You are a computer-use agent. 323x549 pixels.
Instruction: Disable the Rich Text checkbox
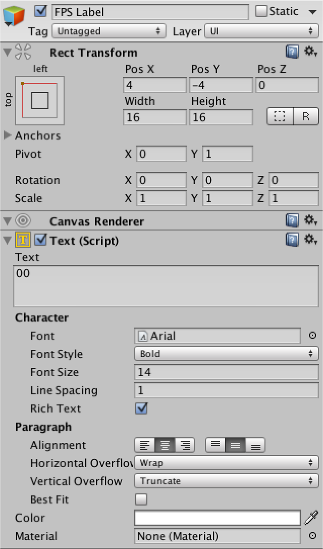pyautogui.click(x=141, y=408)
